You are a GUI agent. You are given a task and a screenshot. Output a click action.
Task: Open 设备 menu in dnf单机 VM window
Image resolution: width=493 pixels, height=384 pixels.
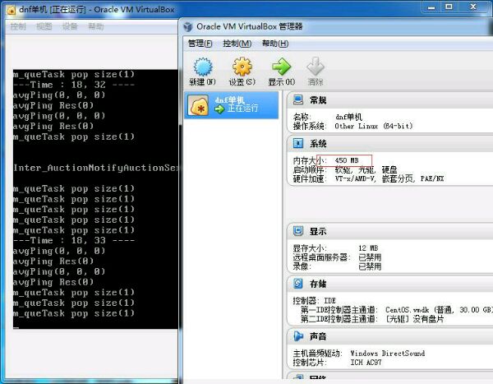[x=70, y=26]
